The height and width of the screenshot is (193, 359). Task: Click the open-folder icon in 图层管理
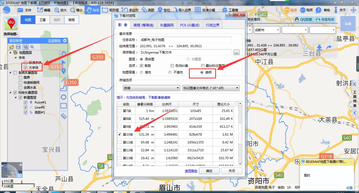point(12,47)
